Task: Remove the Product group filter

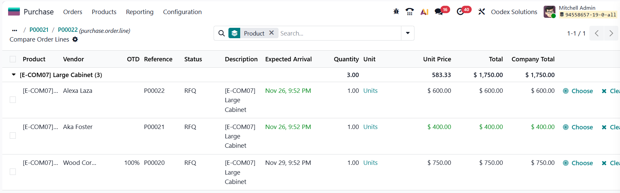Action: [271, 33]
